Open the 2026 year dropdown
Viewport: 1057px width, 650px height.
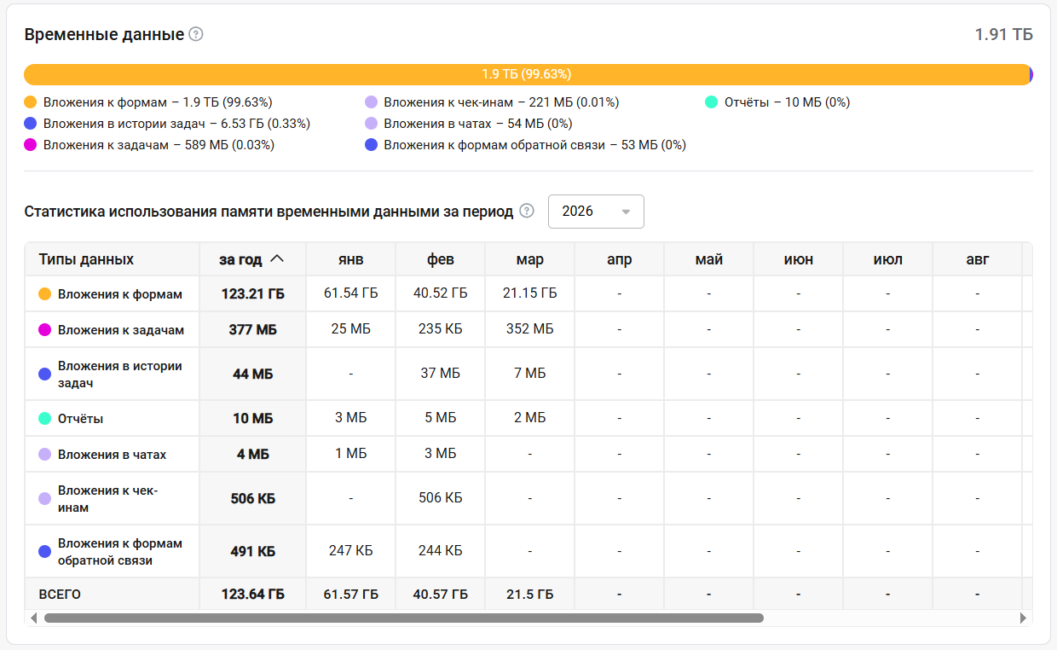click(x=596, y=212)
